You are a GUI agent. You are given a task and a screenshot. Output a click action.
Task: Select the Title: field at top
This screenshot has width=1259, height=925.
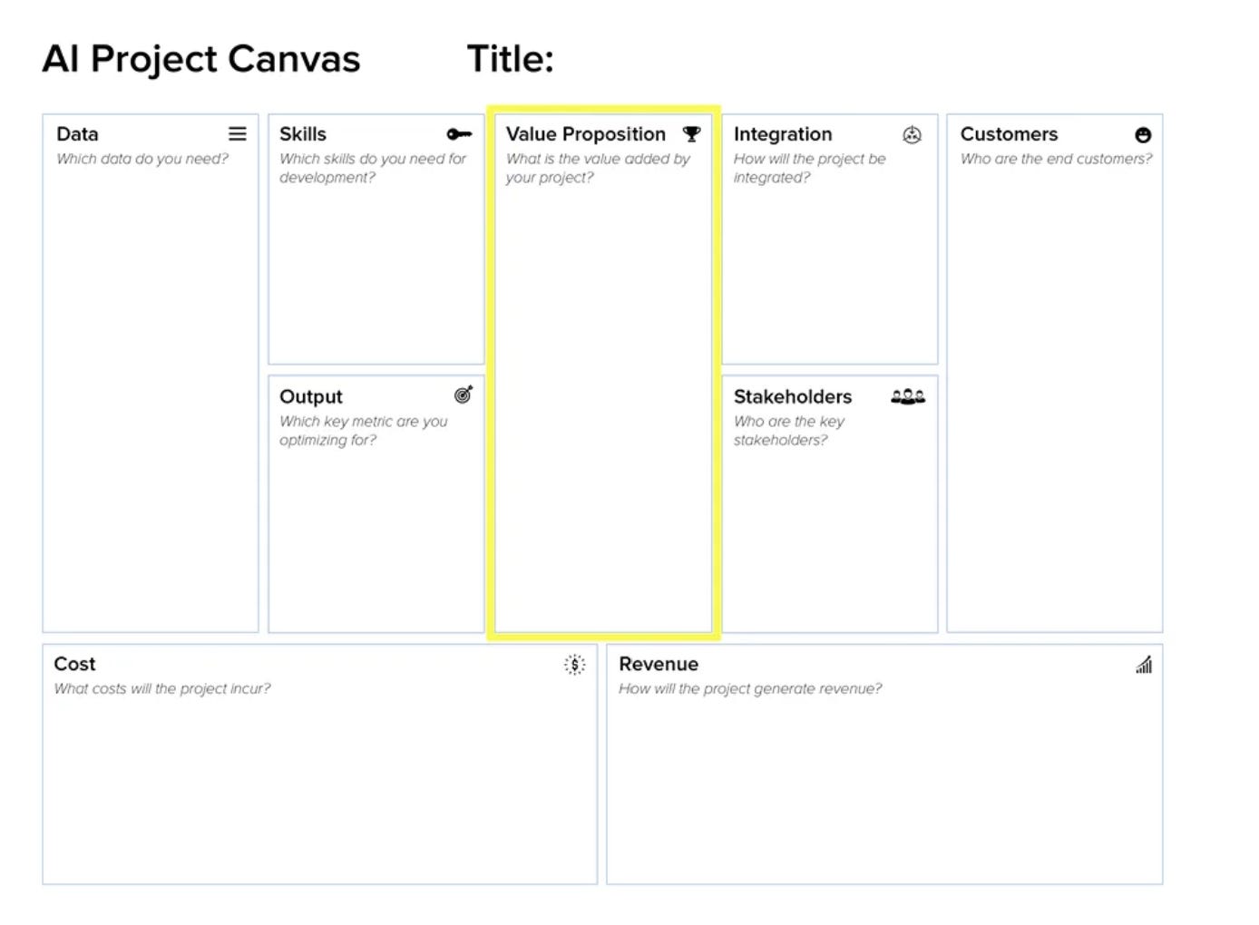tap(510, 60)
